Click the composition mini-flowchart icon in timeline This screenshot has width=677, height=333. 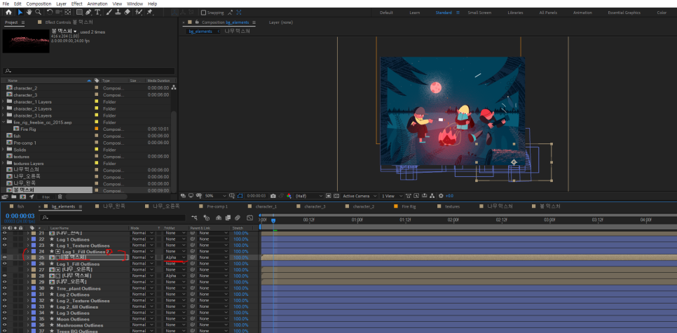[x=195, y=218]
